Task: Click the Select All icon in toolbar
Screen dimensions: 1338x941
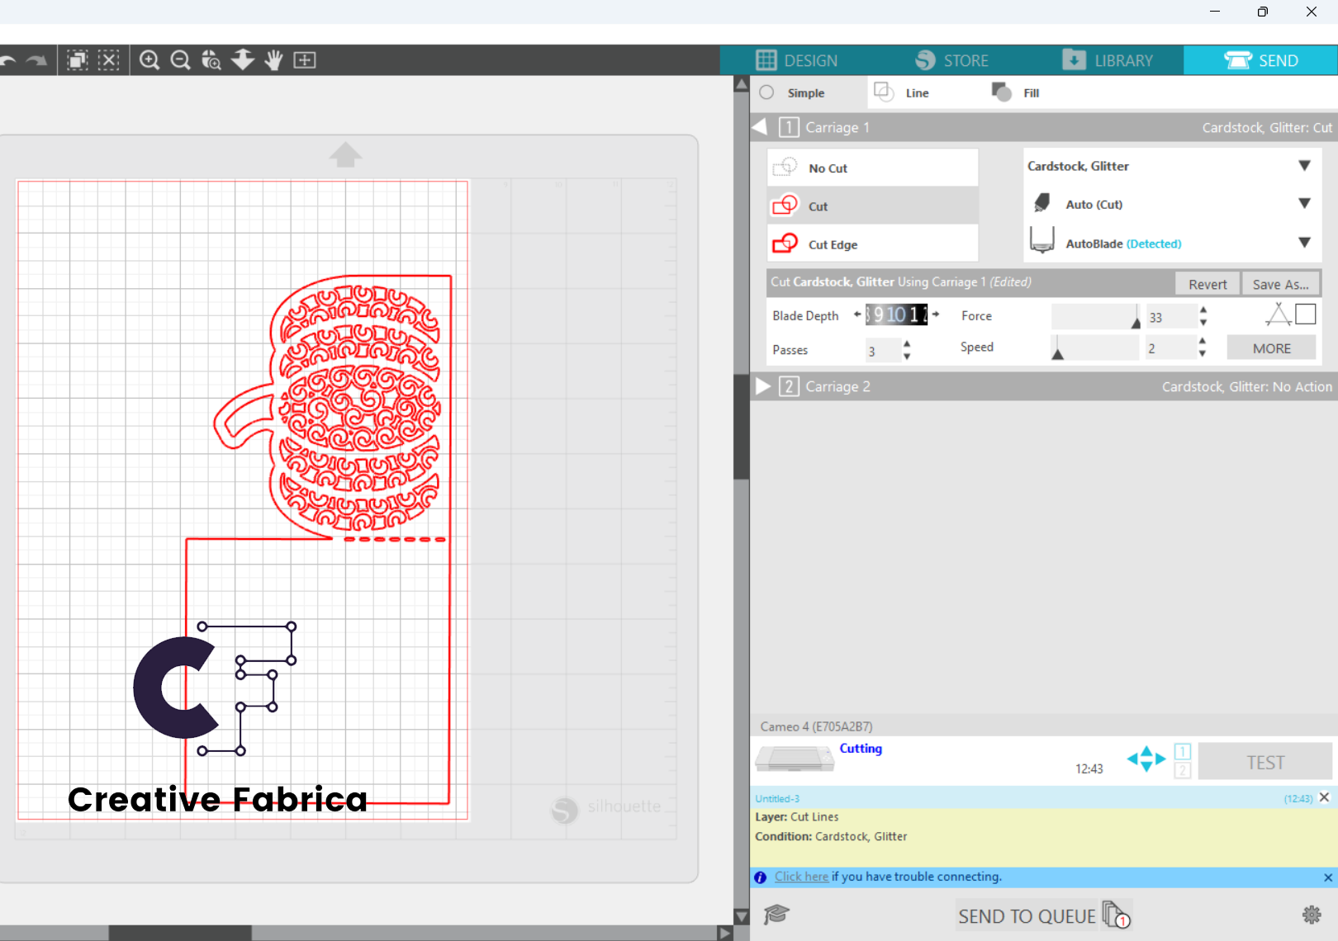Action: click(78, 60)
